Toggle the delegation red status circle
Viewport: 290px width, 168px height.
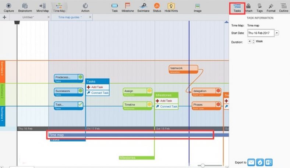click(x=219, y=91)
